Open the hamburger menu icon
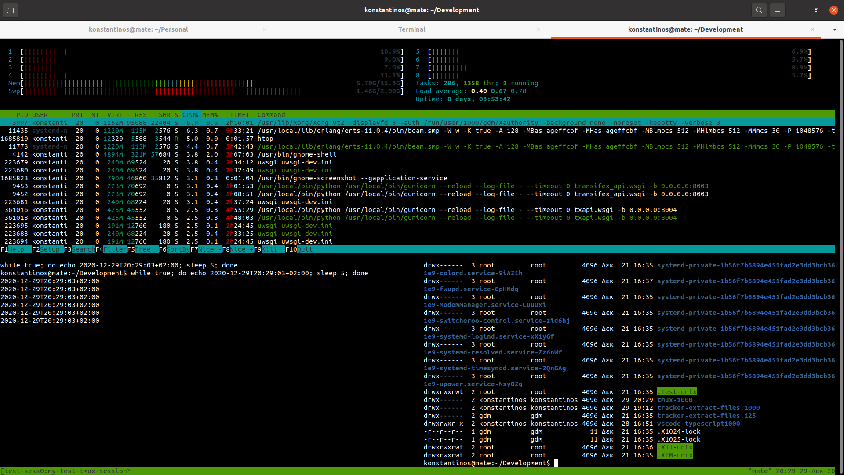Image resolution: width=844 pixels, height=475 pixels. tap(777, 10)
